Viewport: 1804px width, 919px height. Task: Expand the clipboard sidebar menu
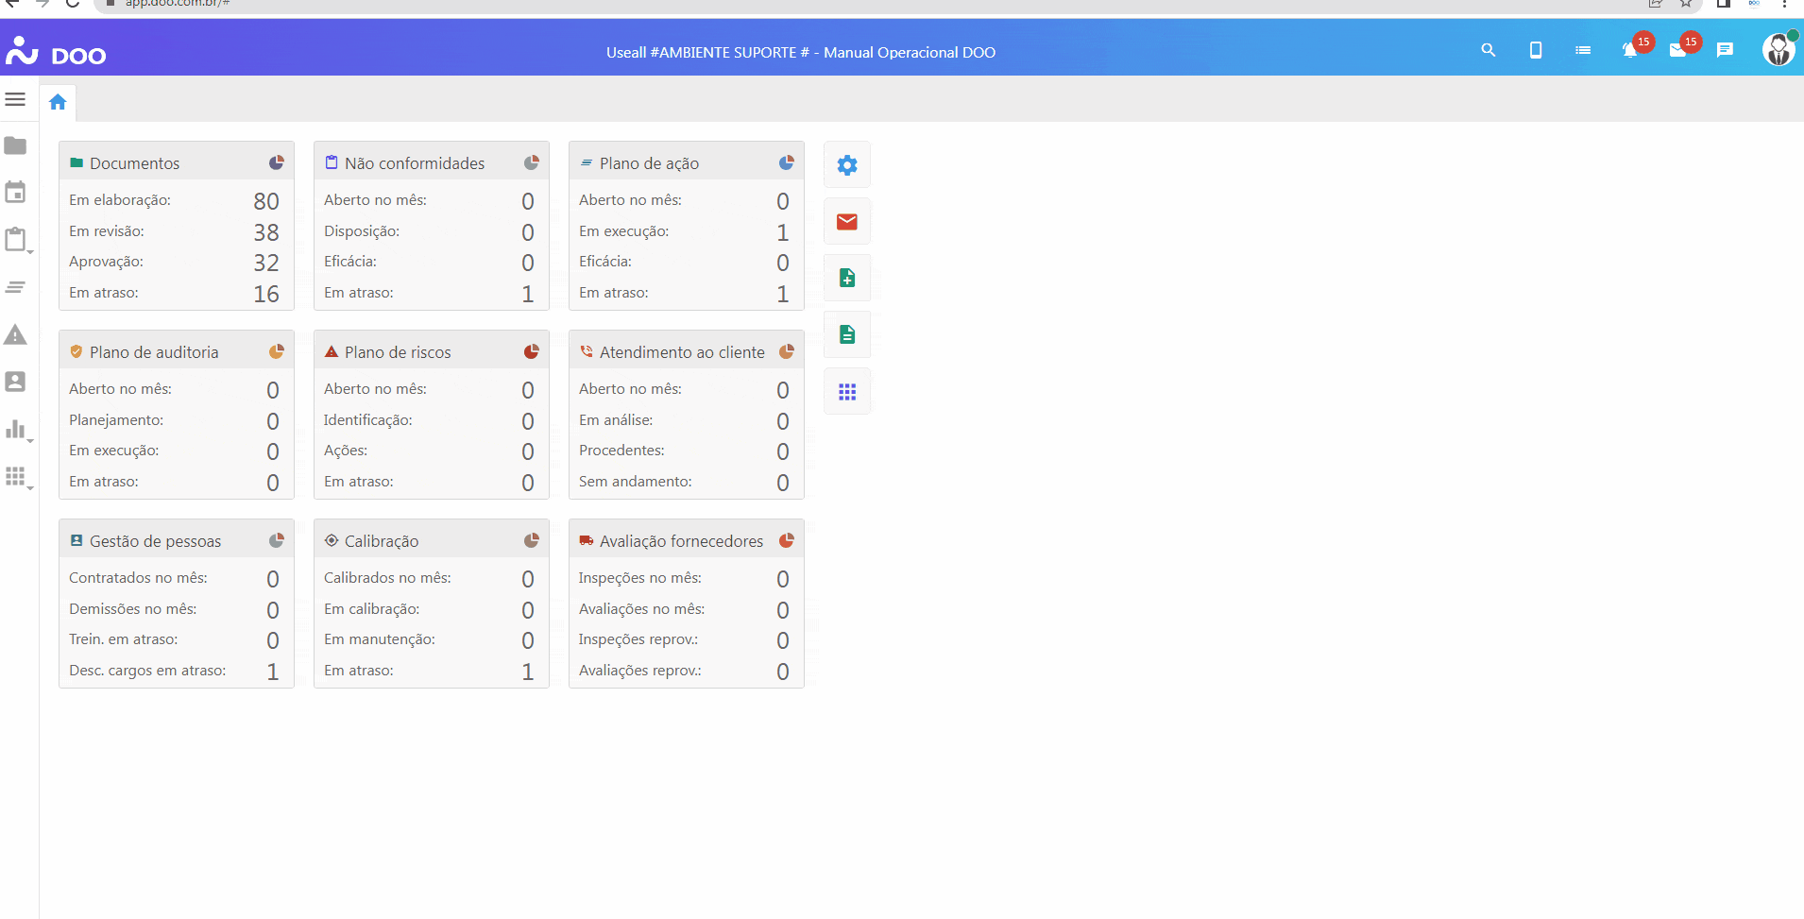click(16, 240)
